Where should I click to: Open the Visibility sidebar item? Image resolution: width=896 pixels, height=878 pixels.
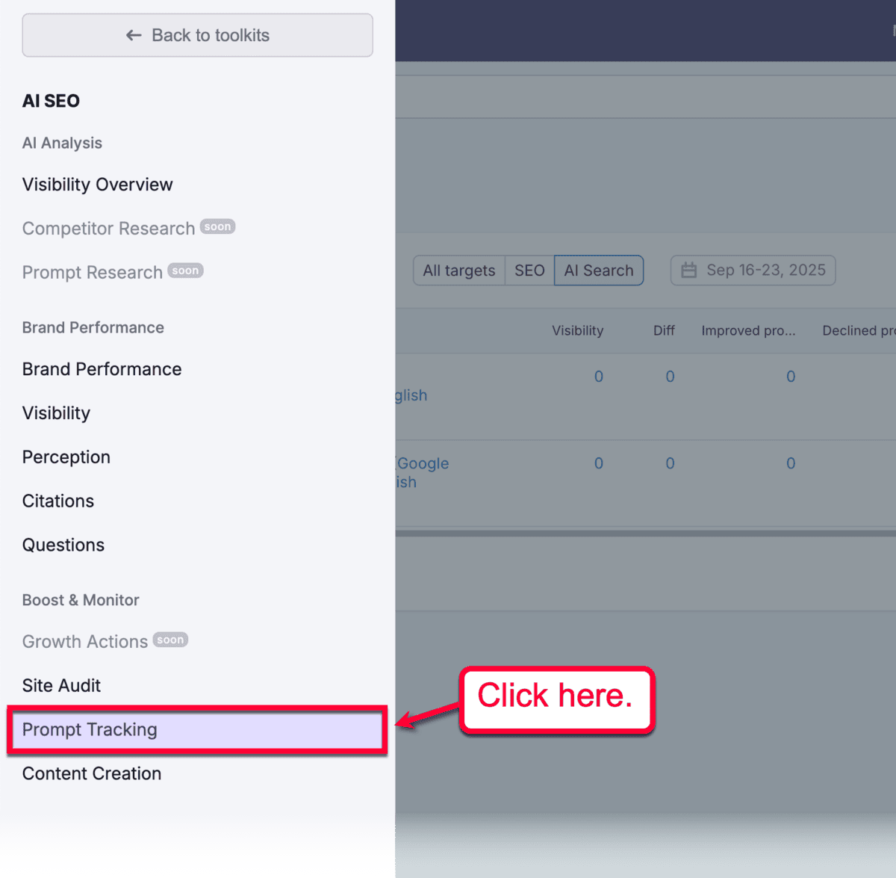click(56, 413)
